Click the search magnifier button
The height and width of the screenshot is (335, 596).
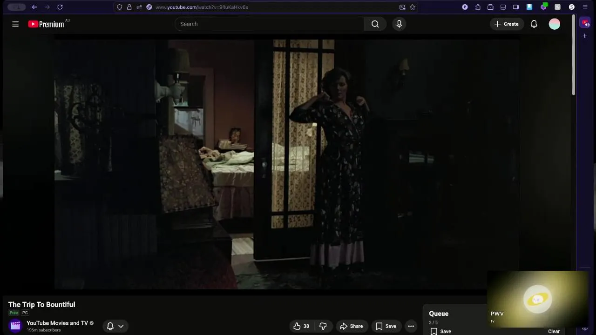[x=375, y=24]
